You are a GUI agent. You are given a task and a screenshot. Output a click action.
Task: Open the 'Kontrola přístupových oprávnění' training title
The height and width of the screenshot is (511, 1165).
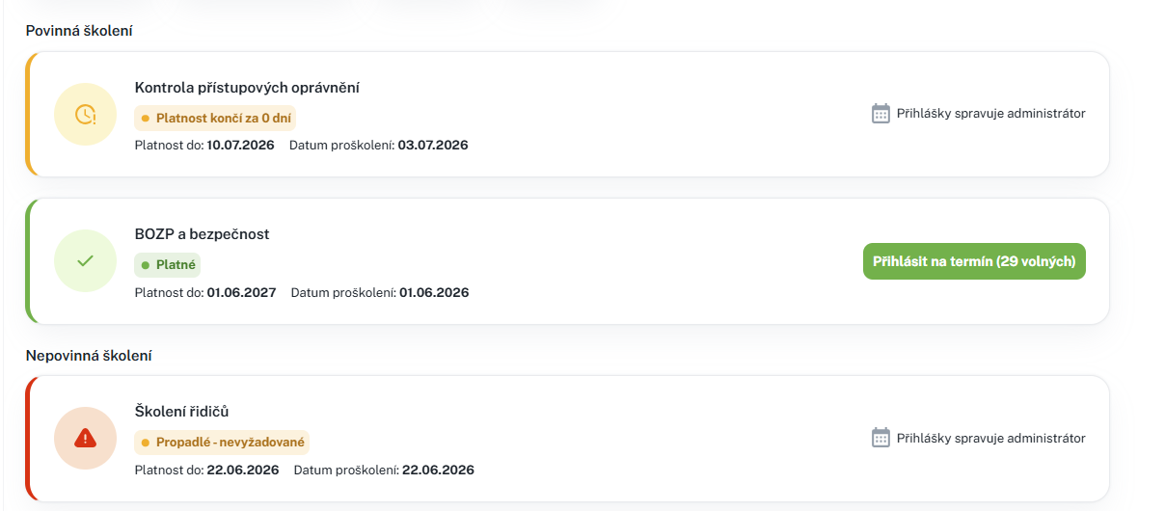tap(247, 88)
